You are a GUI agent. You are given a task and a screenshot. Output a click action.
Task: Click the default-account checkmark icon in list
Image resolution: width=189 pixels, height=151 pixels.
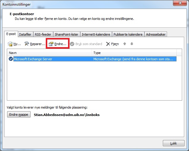[11, 59]
